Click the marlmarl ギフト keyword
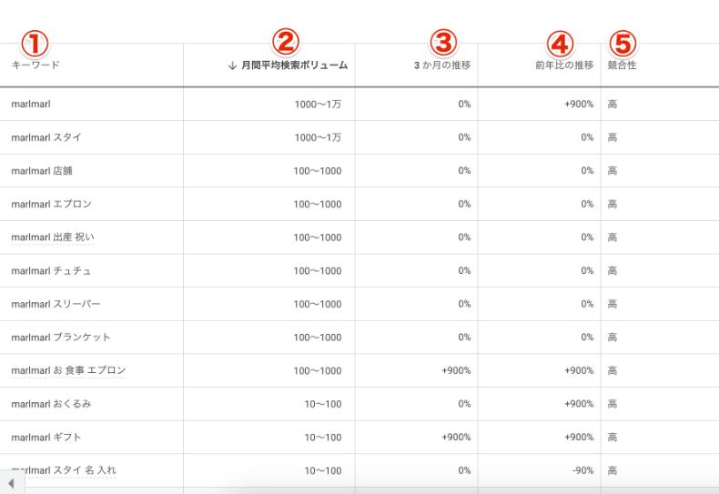This screenshot has height=494, width=719. tap(47, 438)
